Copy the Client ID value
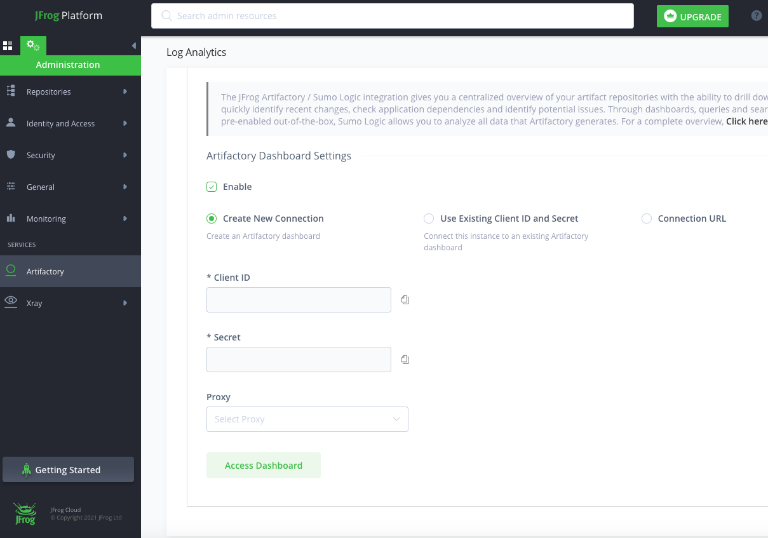768x538 pixels. pos(405,299)
